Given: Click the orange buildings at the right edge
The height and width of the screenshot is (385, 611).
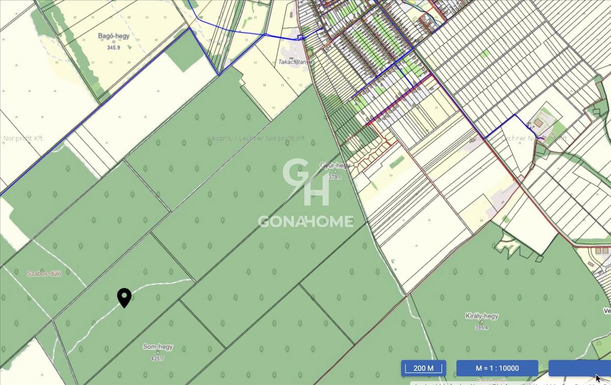Looking at the screenshot, I should pyautogui.click(x=602, y=251).
